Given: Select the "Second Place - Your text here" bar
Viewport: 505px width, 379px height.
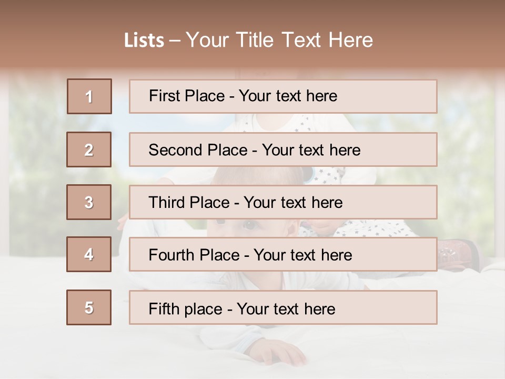Looking at the screenshot, I should [x=283, y=149].
